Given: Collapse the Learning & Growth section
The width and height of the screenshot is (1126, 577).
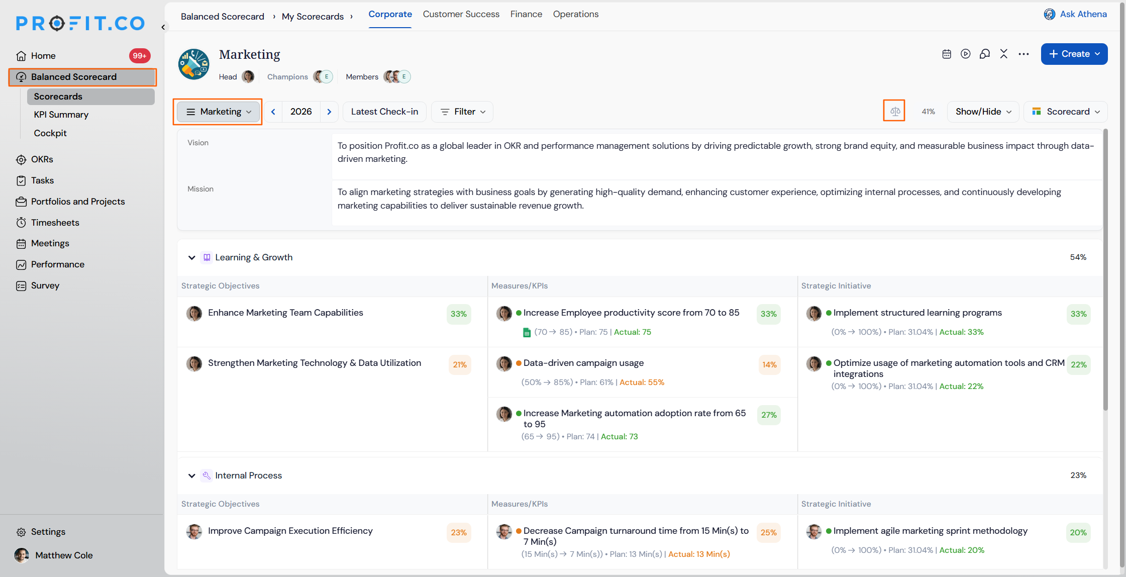Looking at the screenshot, I should 191,257.
